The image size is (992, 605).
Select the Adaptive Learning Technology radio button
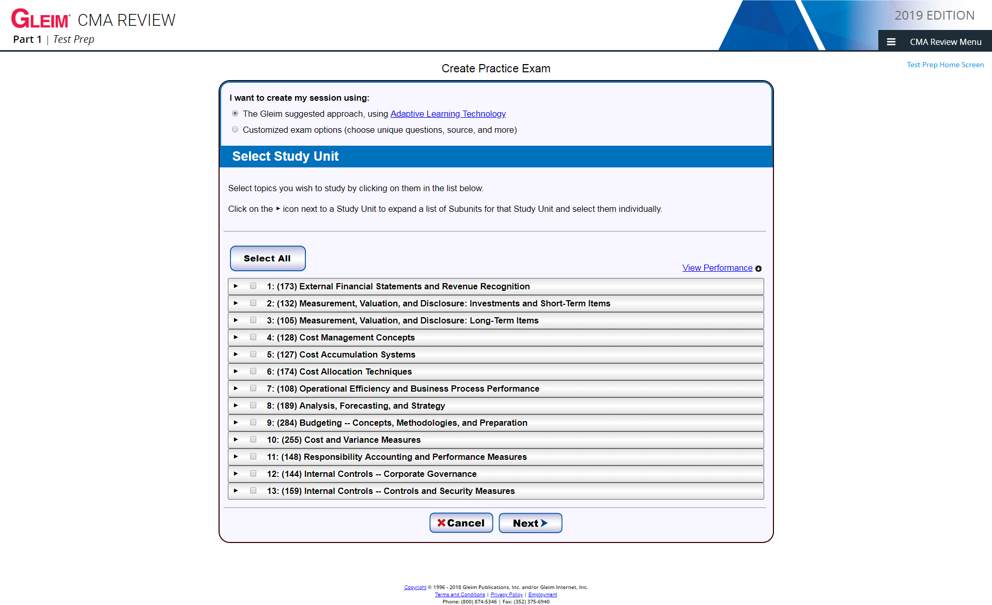(234, 113)
